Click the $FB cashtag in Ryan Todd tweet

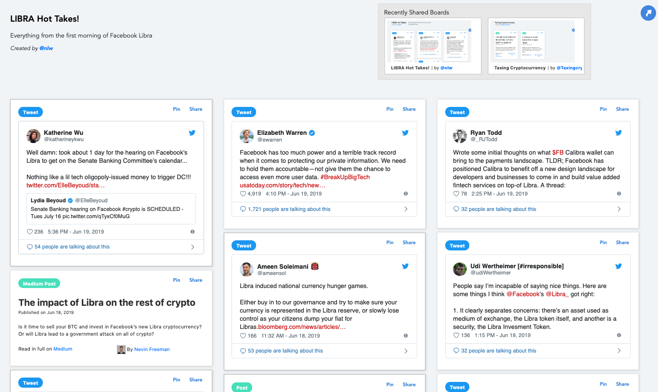pyautogui.click(x=558, y=153)
